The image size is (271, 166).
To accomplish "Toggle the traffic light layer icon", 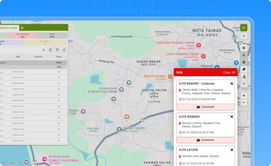I will coord(244,62).
